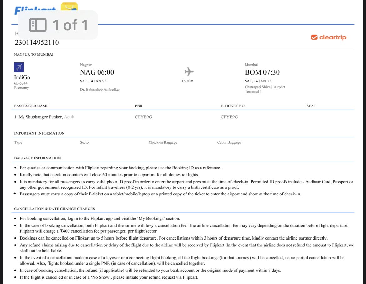
Task: Click the 'BAGGAGE INFORMATION' heading
Action: pos(37,158)
